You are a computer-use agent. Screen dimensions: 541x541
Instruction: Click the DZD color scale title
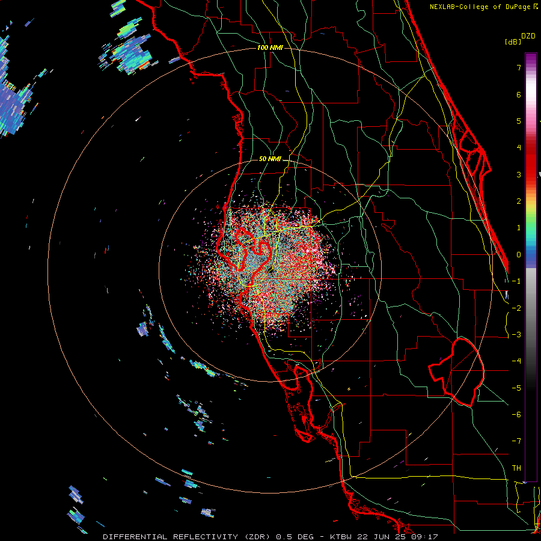click(x=528, y=36)
